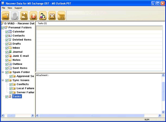Screen dimensions: 166x122
Task: Select the Inbox folder label
Action: [16, 48]
